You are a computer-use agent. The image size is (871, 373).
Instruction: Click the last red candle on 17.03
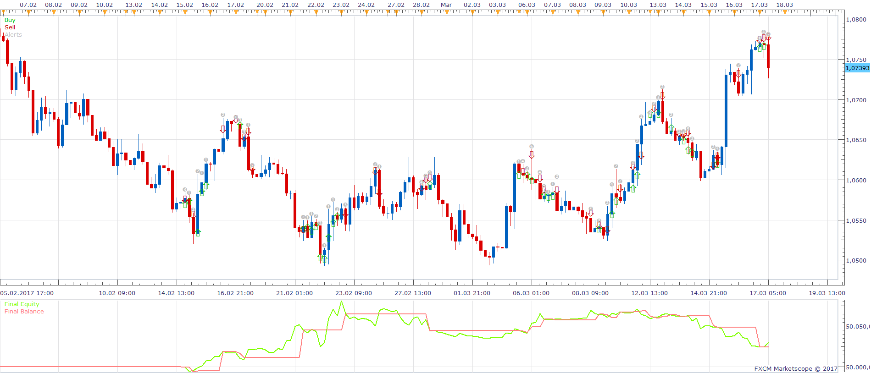pyautogui.click(x=768, y=56)
